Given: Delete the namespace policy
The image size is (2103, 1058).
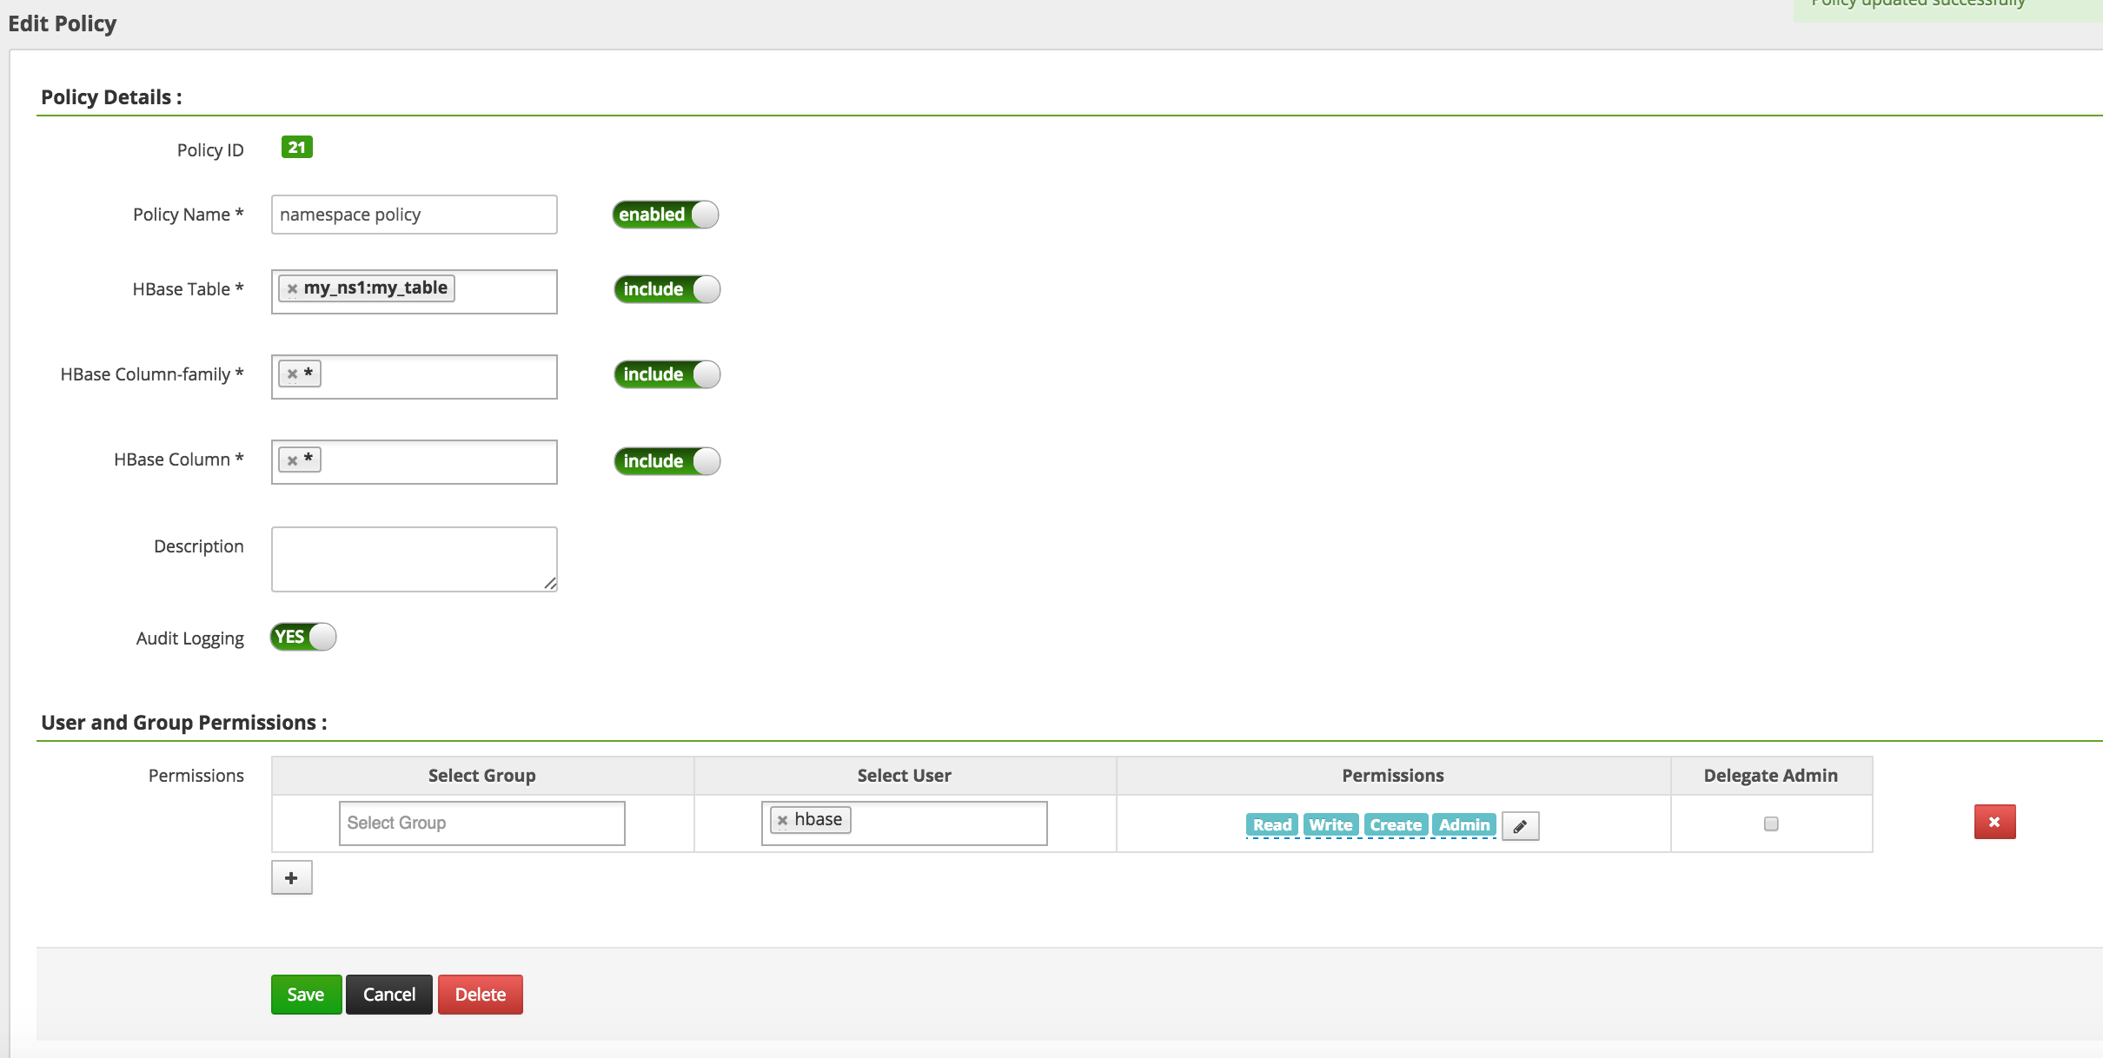Looking at the screenshot, I should [480, 994].
